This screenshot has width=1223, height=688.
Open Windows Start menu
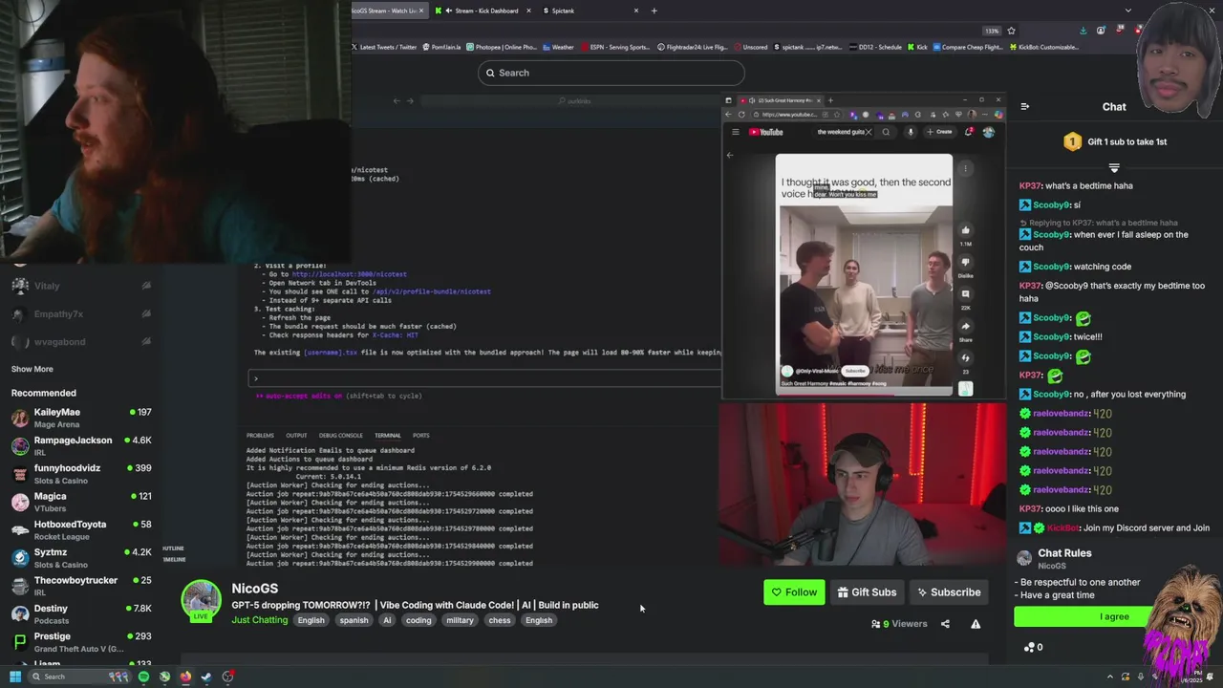(x=14, y=677)
